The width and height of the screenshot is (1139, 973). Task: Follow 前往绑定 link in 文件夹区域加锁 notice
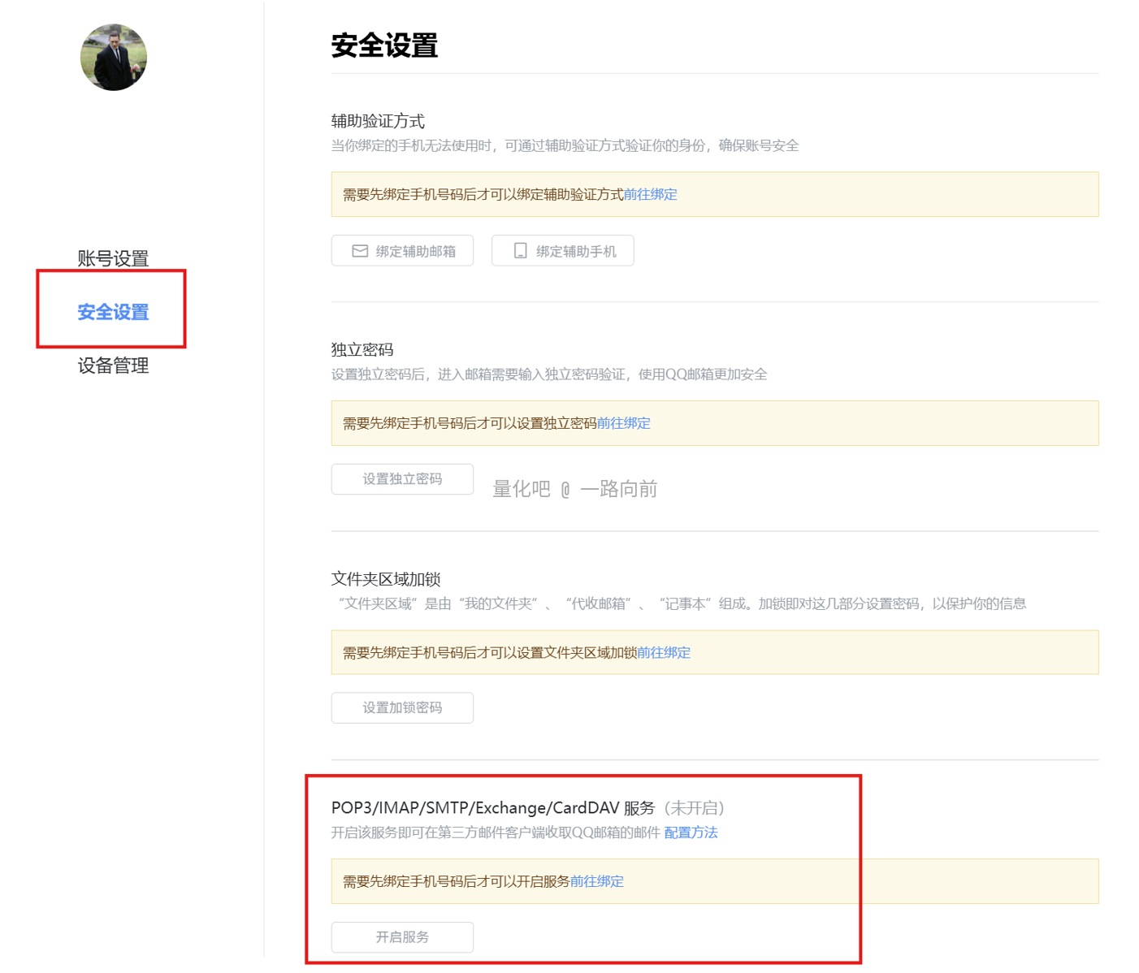pos(663,652)
